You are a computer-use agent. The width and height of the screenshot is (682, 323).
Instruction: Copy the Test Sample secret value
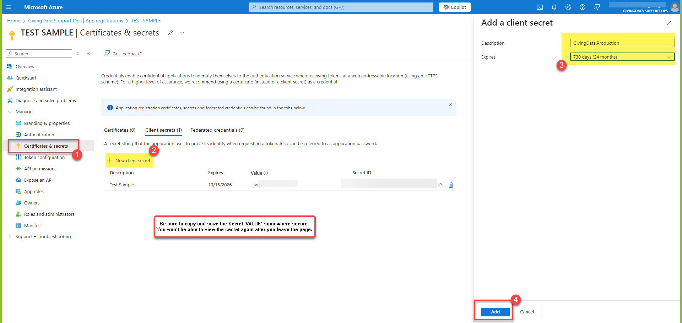tap(440, 185)
